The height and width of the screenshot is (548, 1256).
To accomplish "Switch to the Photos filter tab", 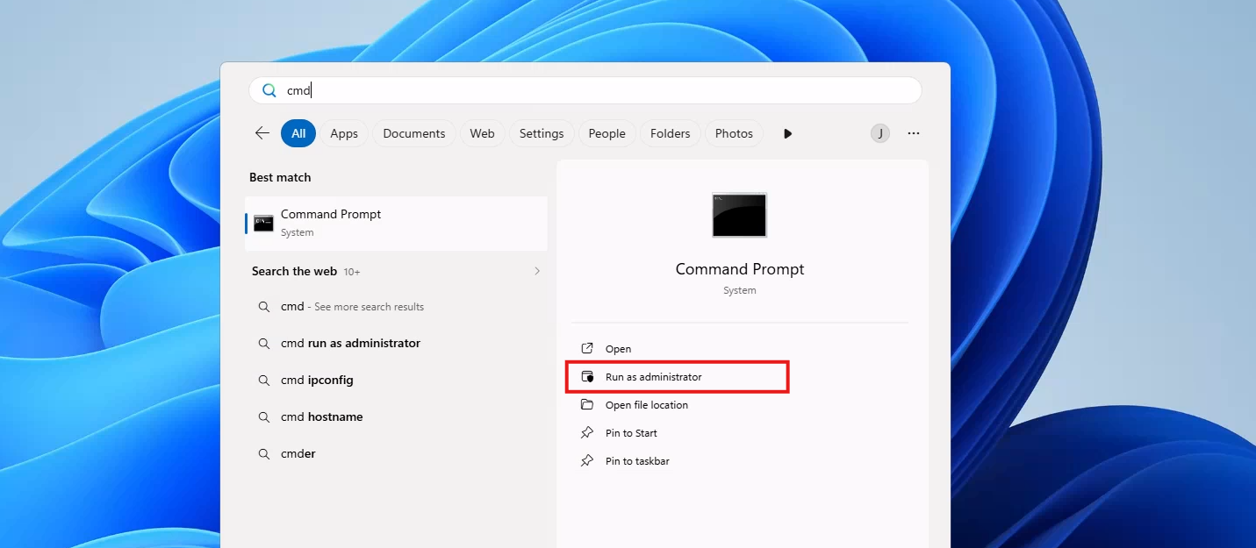I will pyautogui.click(x=734, y=133).
